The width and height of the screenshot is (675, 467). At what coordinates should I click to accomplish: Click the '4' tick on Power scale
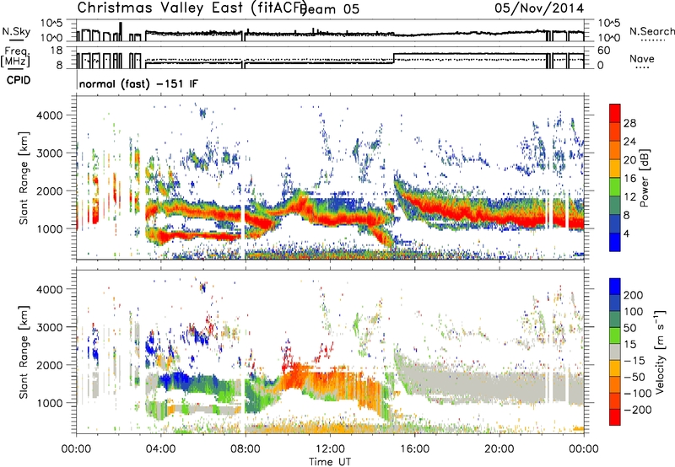tap(626, 233)
